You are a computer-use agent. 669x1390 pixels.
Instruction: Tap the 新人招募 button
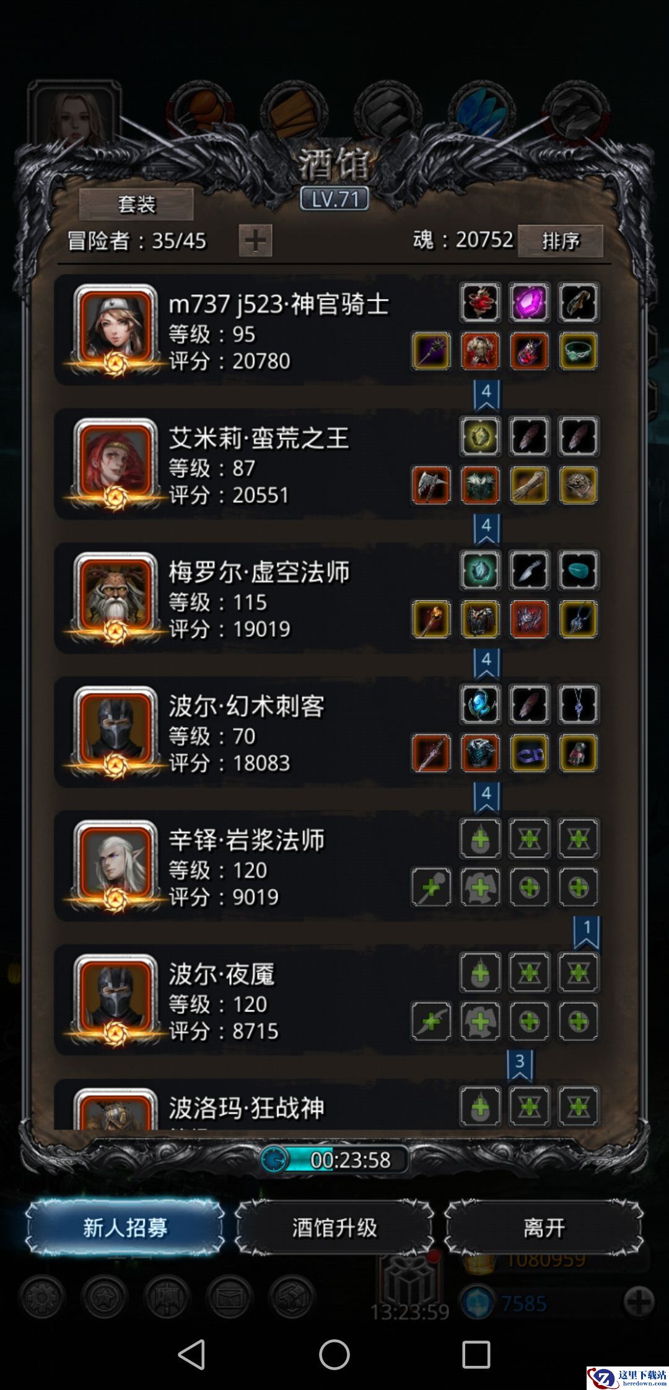[125, 1227]
